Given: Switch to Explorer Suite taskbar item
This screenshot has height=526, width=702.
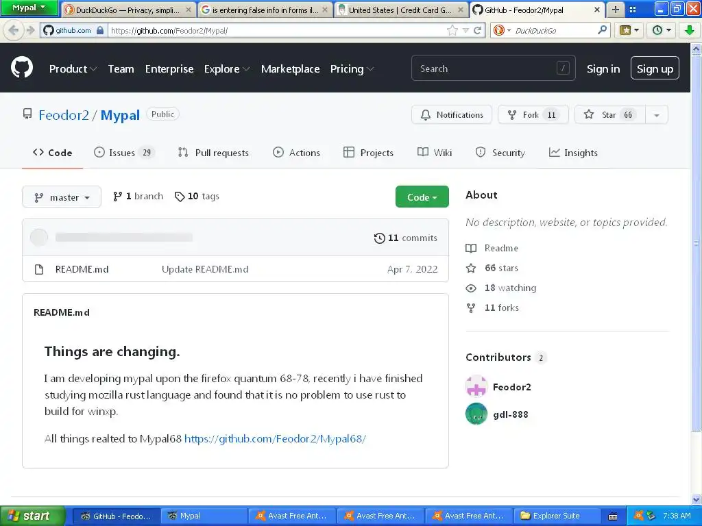Looking at the screenshot, I should 556,516.
